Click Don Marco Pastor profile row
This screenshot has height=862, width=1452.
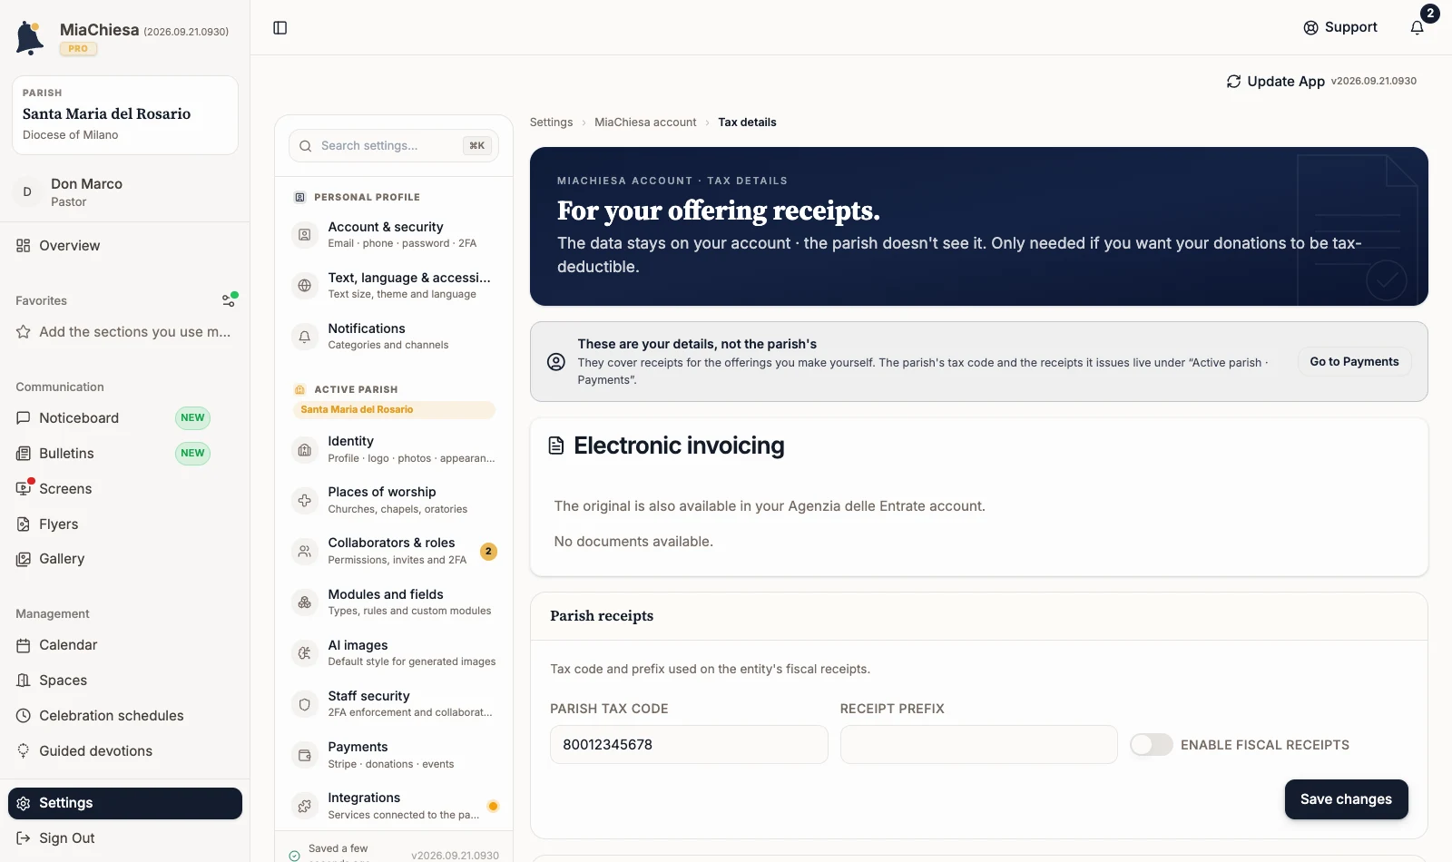[125, 191]
